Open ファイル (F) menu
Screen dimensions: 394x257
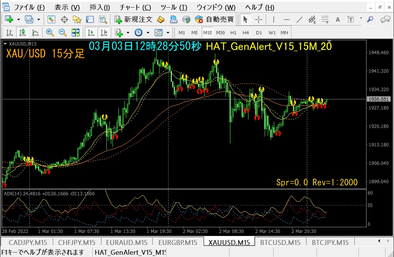pos(29,7)
